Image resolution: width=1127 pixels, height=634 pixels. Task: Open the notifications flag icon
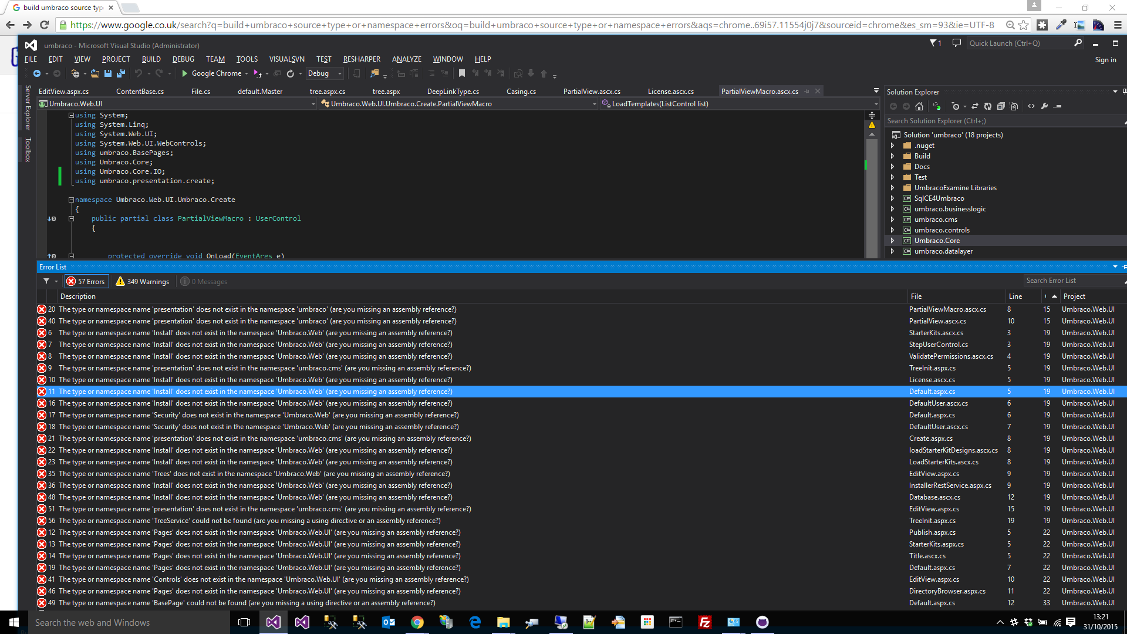pos(935,43)
